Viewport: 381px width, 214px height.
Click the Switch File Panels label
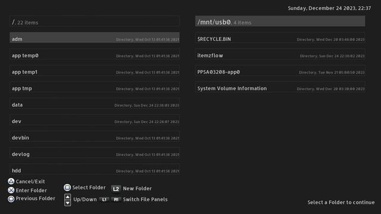pyautogui.click(x=145, y=200)
